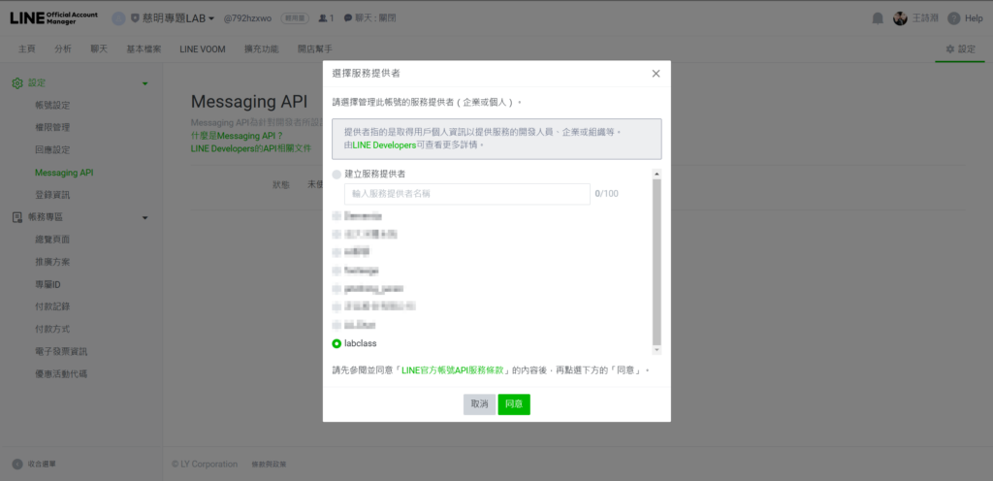Collapse the 設定 sidebar section arrow
Image resolution: width=993 pixels, height=481 pixels.
pyautogui.click(x=145, y=83)
